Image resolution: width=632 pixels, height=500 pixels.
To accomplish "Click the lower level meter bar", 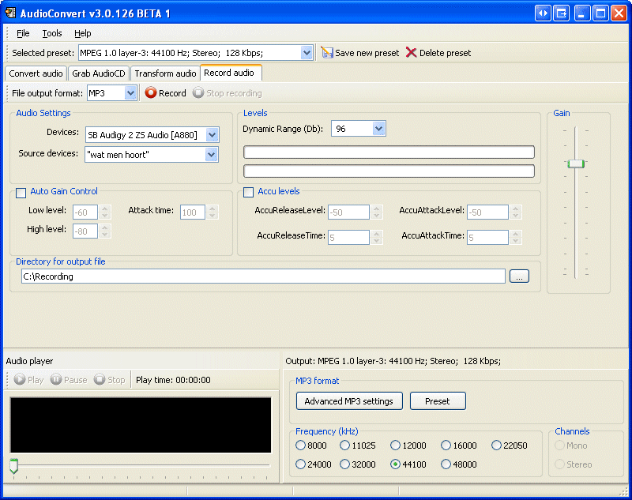I will click(389, 171).
